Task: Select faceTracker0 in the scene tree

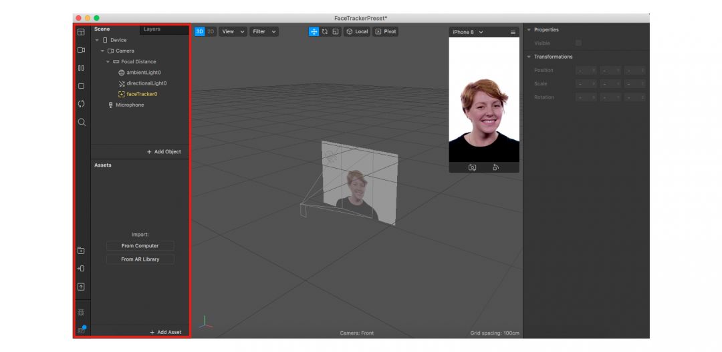Action: click(142, 94)
